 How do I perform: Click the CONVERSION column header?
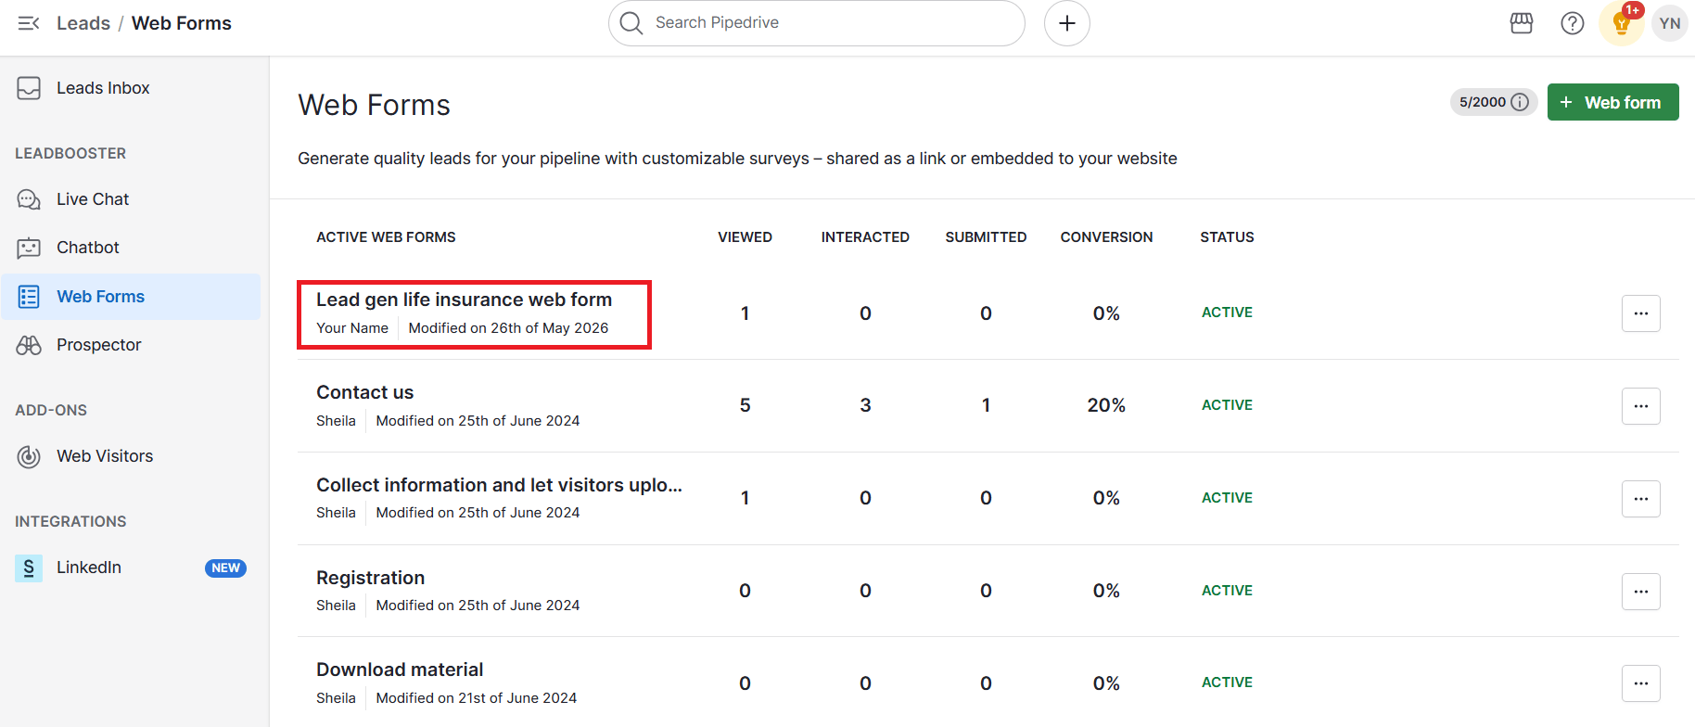tap(1106, 237)
